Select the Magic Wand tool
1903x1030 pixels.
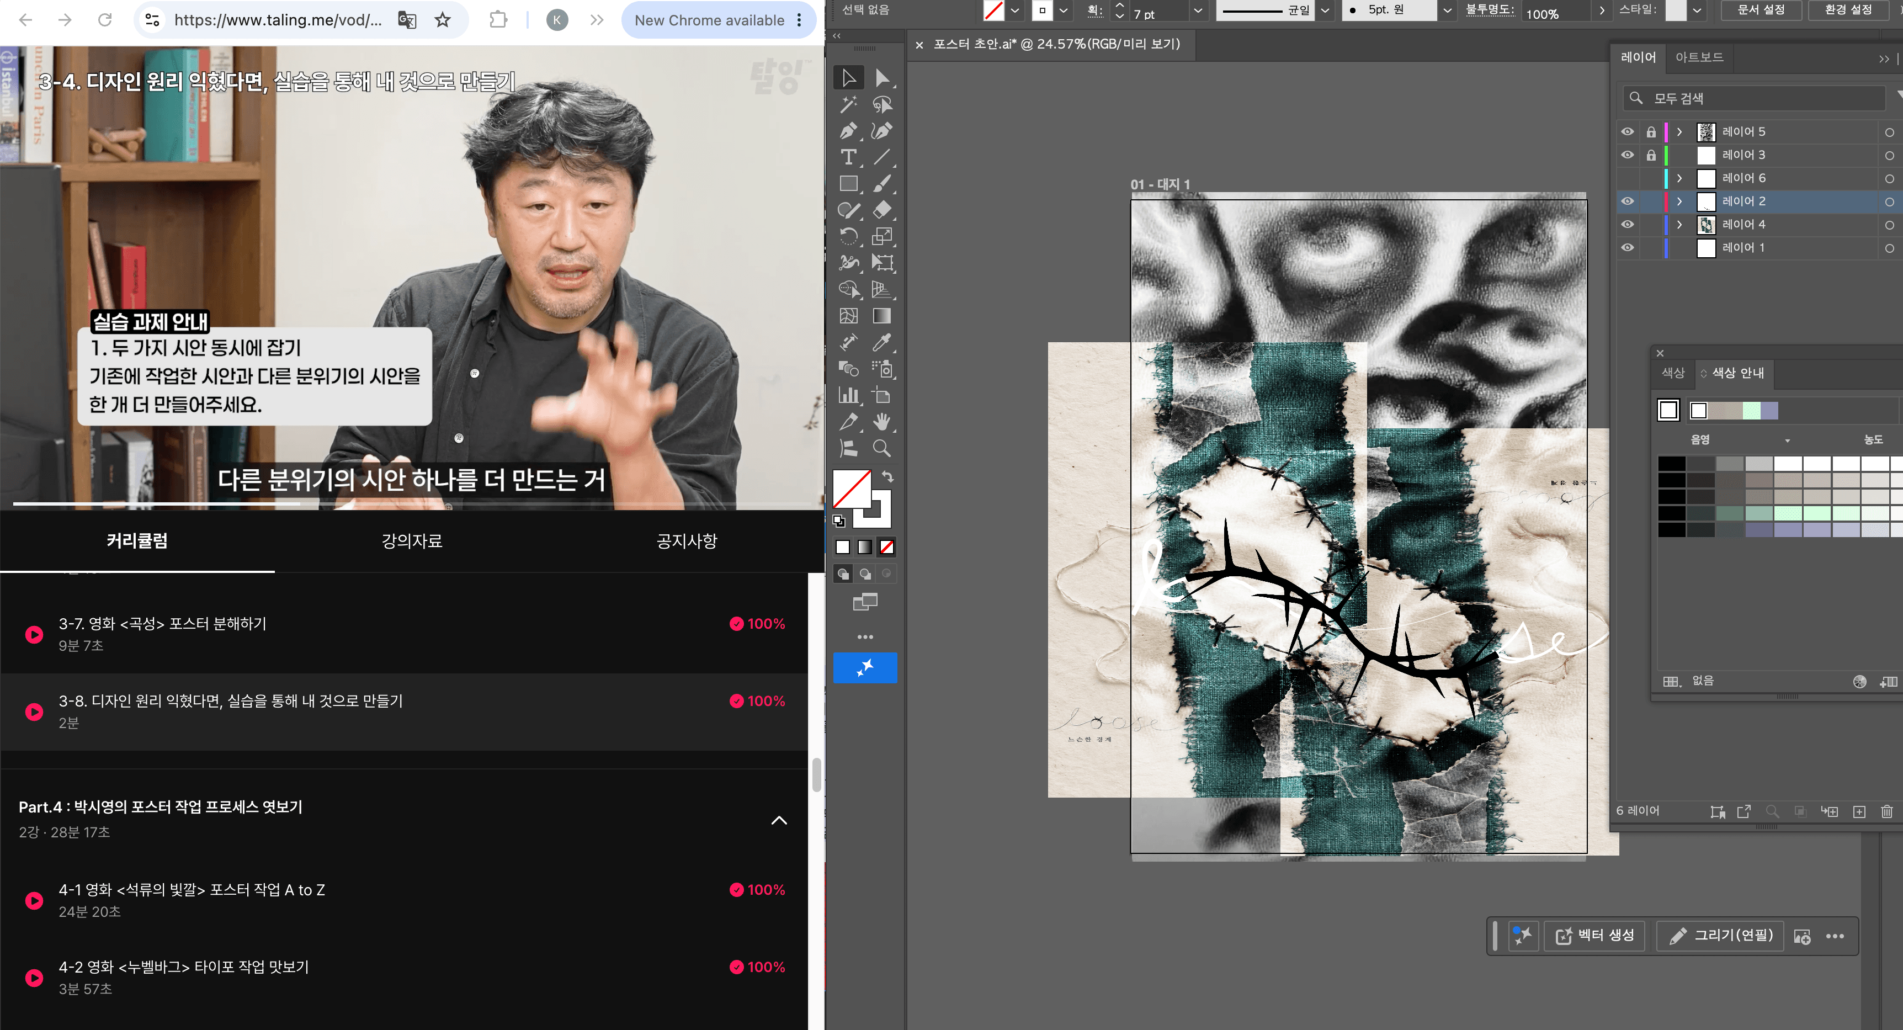click(x=848, y=105)
